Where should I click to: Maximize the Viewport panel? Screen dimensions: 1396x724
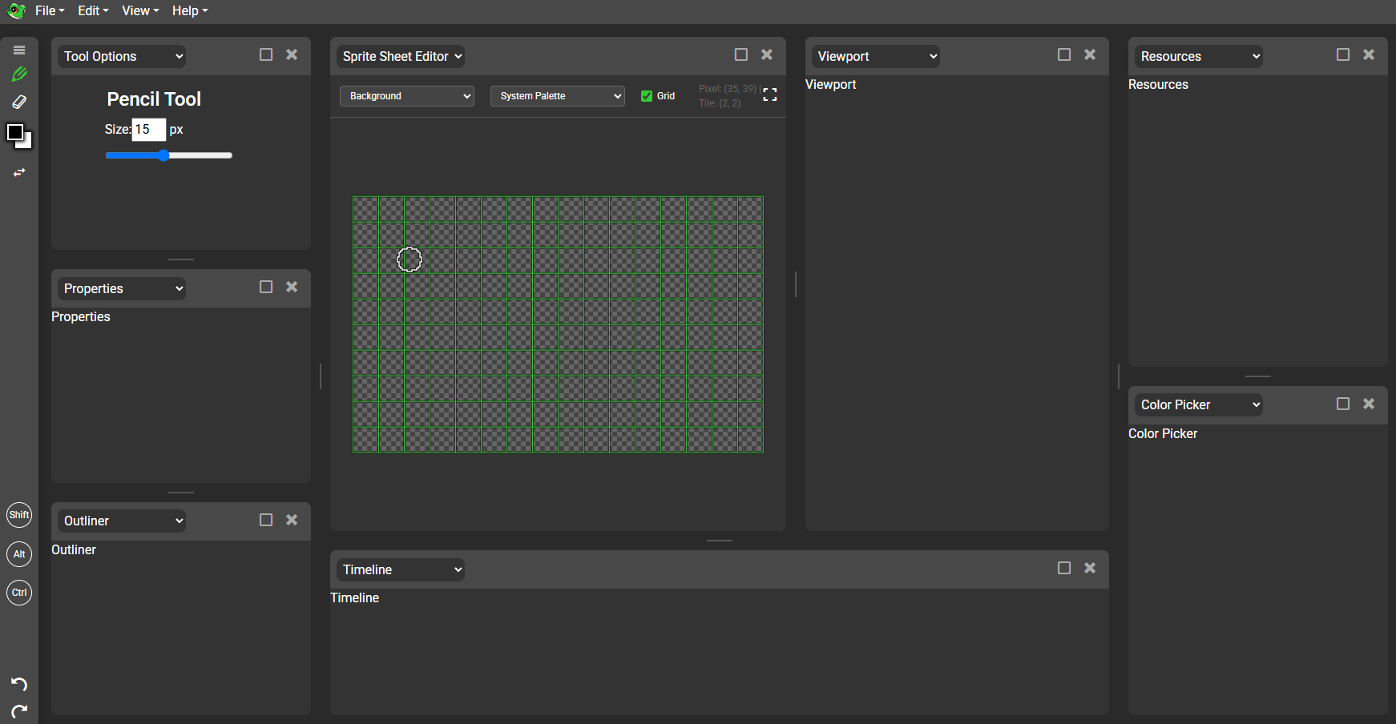coord(1063,54)
